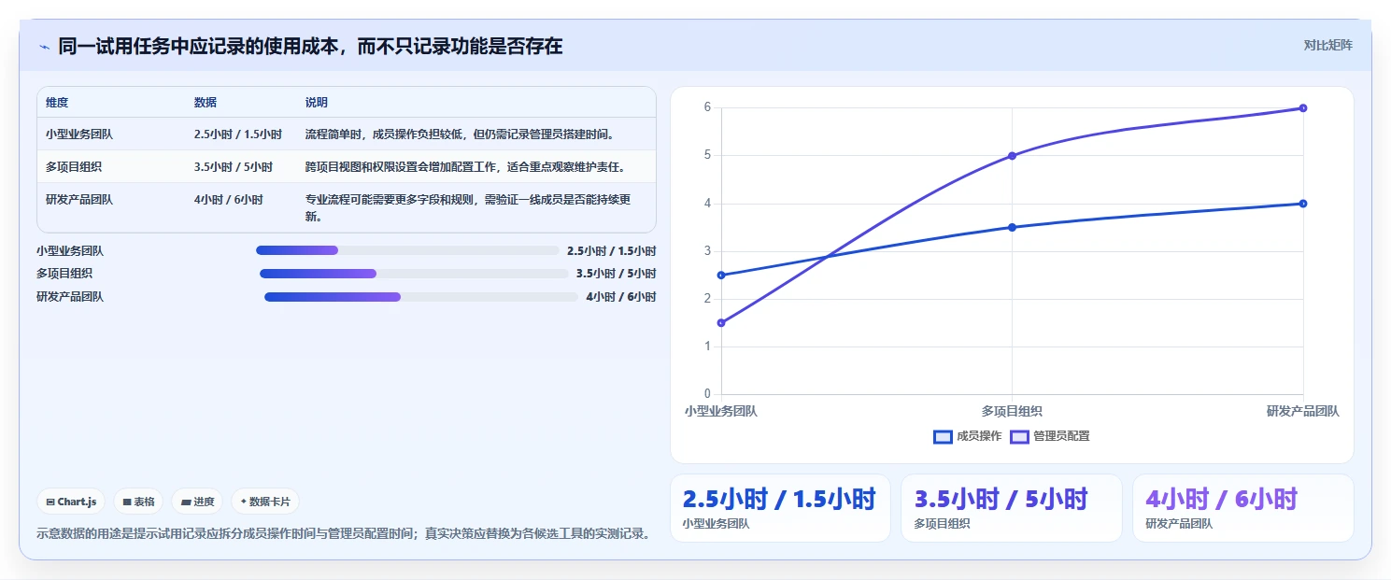This screenshot has height=580, width=1391.
Task: Click the wave icon beside the card title
Action: point(44,47)
